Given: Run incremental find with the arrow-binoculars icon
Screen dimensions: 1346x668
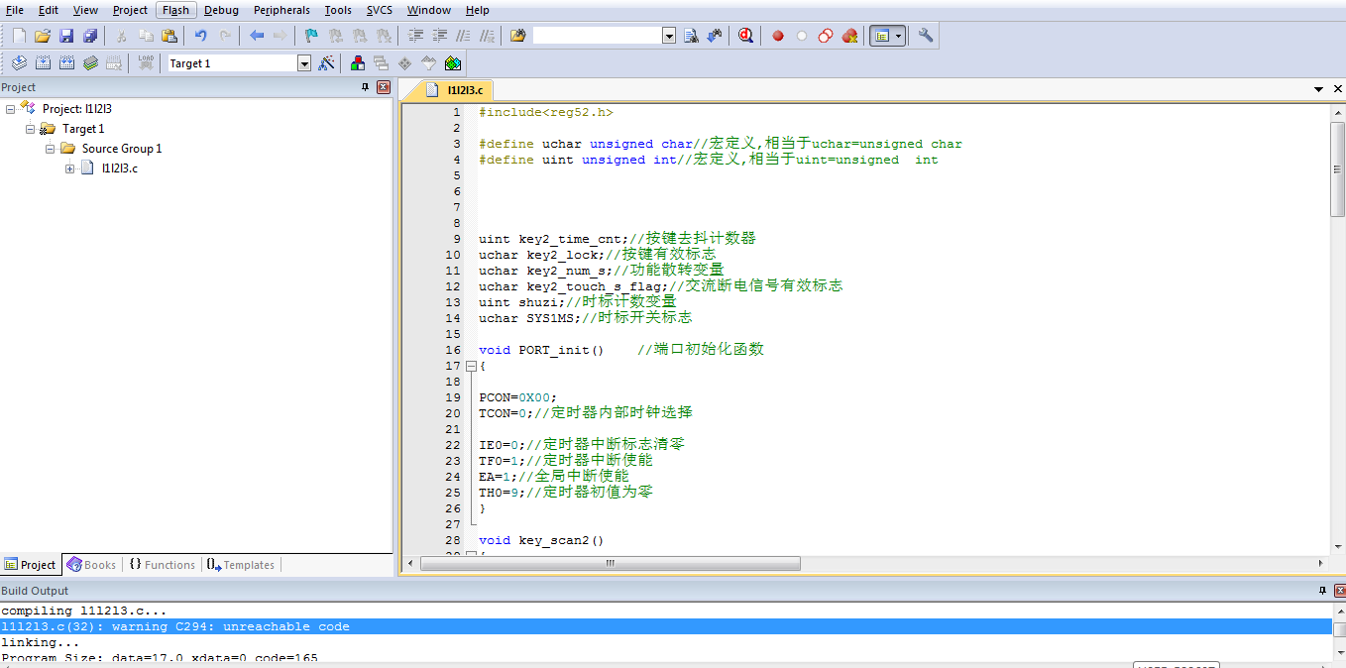Looking at the screenshot, I should [x=715, y=36].
